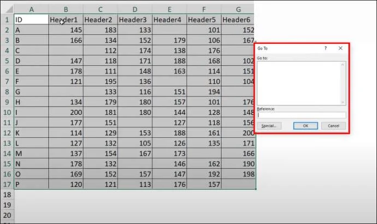
Task: Cancel the Go To dialog
Action: [333, 126]
